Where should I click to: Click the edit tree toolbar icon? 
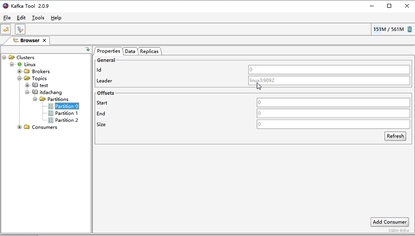tap(20, 29)
